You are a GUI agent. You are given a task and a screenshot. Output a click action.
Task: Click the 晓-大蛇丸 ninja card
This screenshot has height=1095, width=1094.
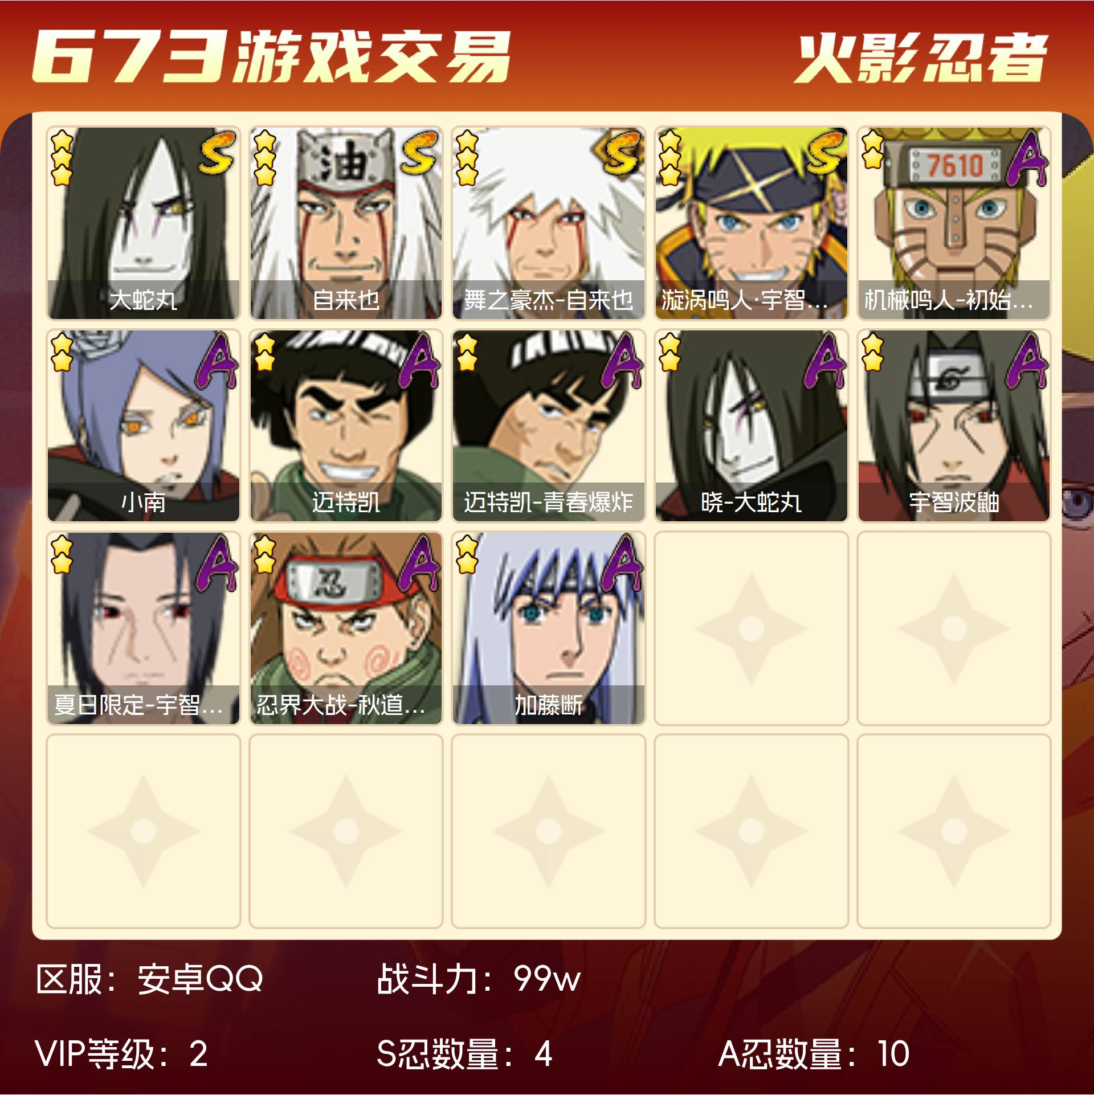tap(752, 426)
